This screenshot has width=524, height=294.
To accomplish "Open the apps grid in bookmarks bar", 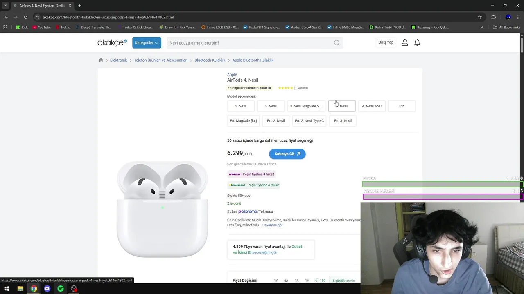I will pos(5,27).
